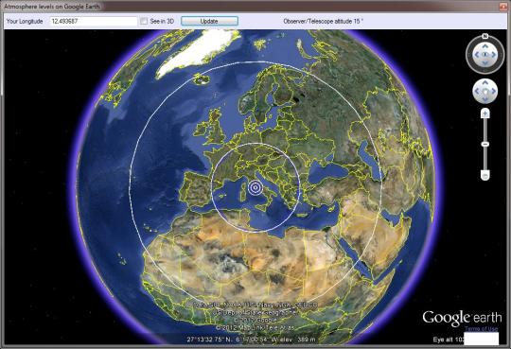Click the eye center of look joystick
Image resolution: width=511 pixels, height=349 pixels.
[x=485, y=55]
